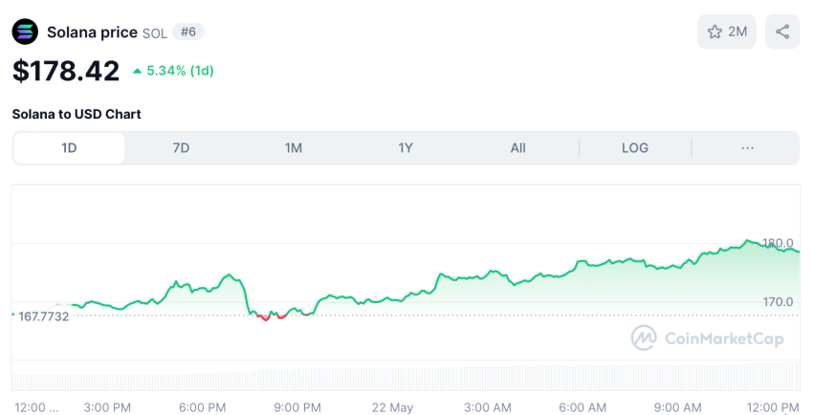Viewport: 813px width, 415px height.
Task: Click the 9:00 PM time axis label
Action: tap(297, 407)
